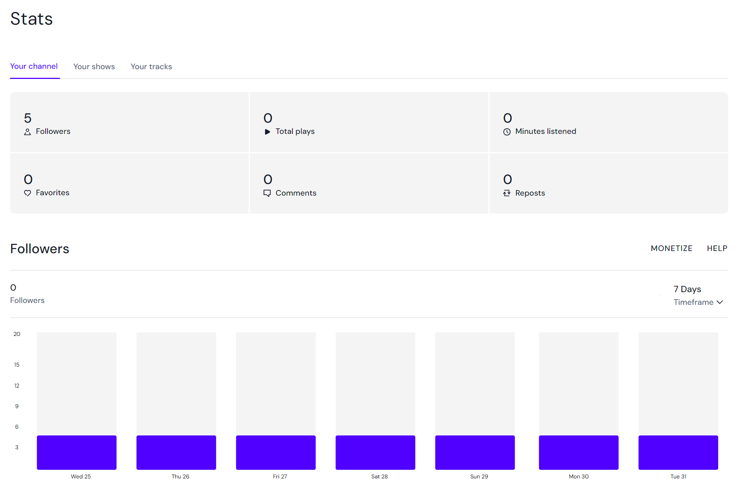Click the Reposts arrows icon
This screenshot has height=490, width=739.
click(507, 193)
